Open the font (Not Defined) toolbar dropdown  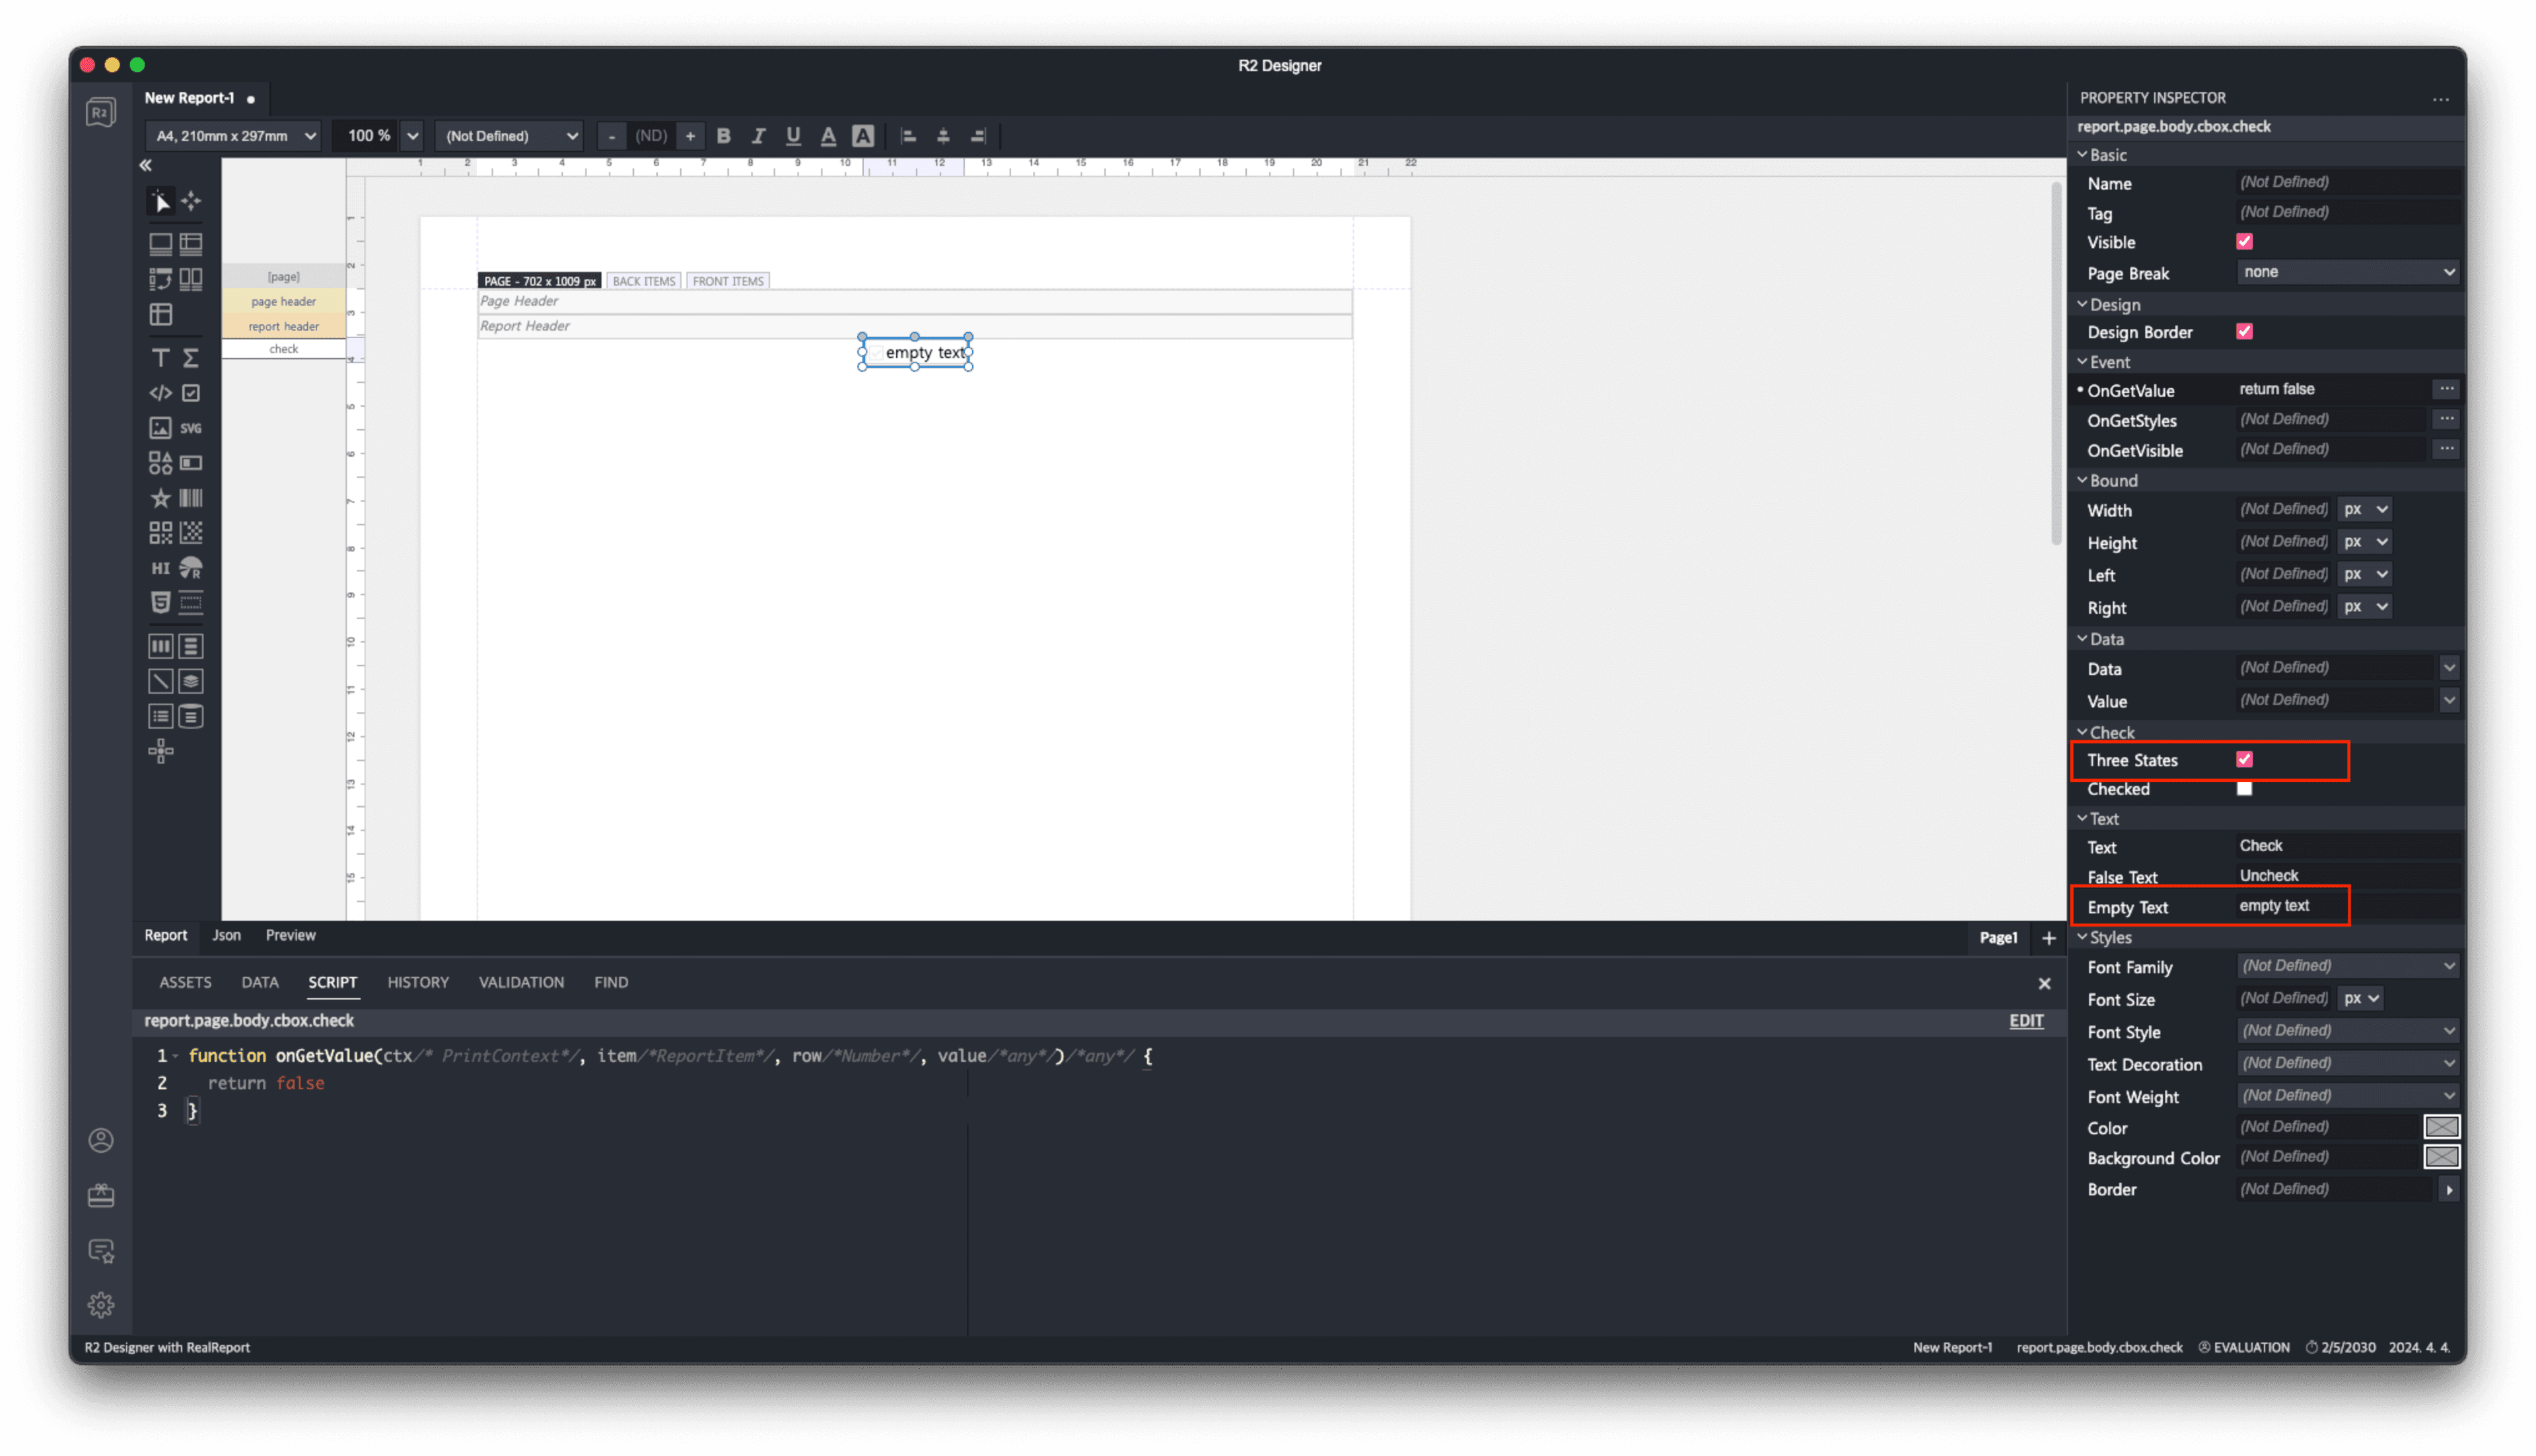click(x=510, y=136)
